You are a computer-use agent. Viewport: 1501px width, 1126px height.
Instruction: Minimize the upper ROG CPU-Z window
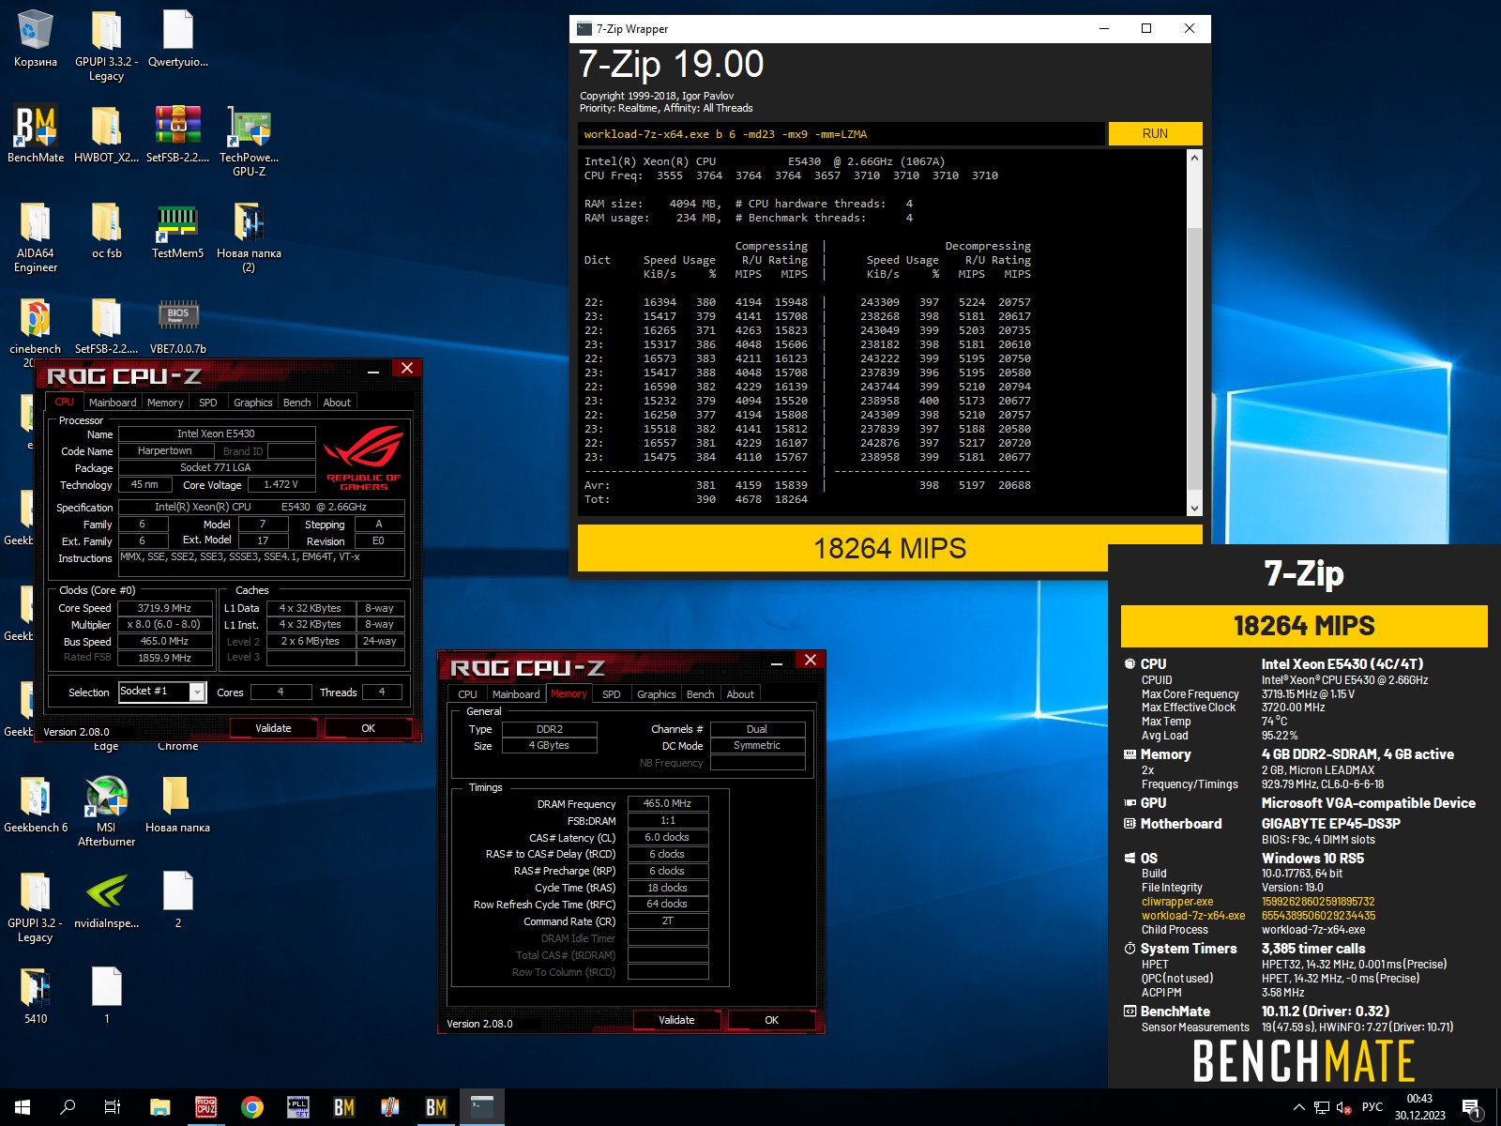[x=373, y=371]
